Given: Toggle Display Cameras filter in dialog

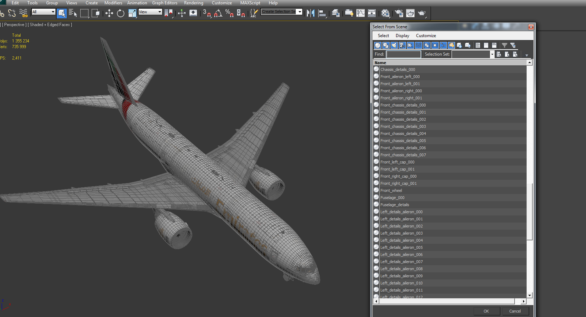Looking at the screenshot, I should (x=402, y=45).
